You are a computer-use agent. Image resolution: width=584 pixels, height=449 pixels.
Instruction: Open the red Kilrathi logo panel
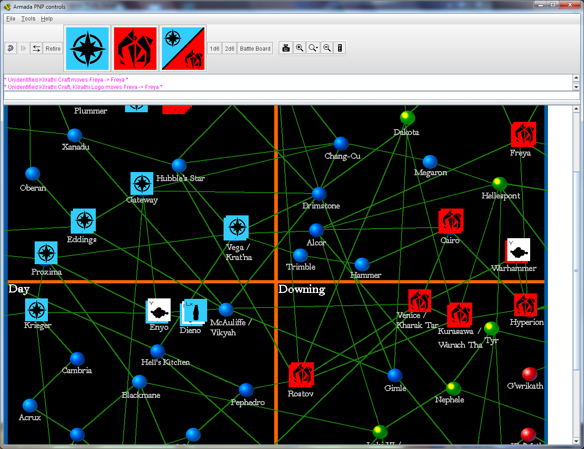pyautogui.click(x=135, y=48)
